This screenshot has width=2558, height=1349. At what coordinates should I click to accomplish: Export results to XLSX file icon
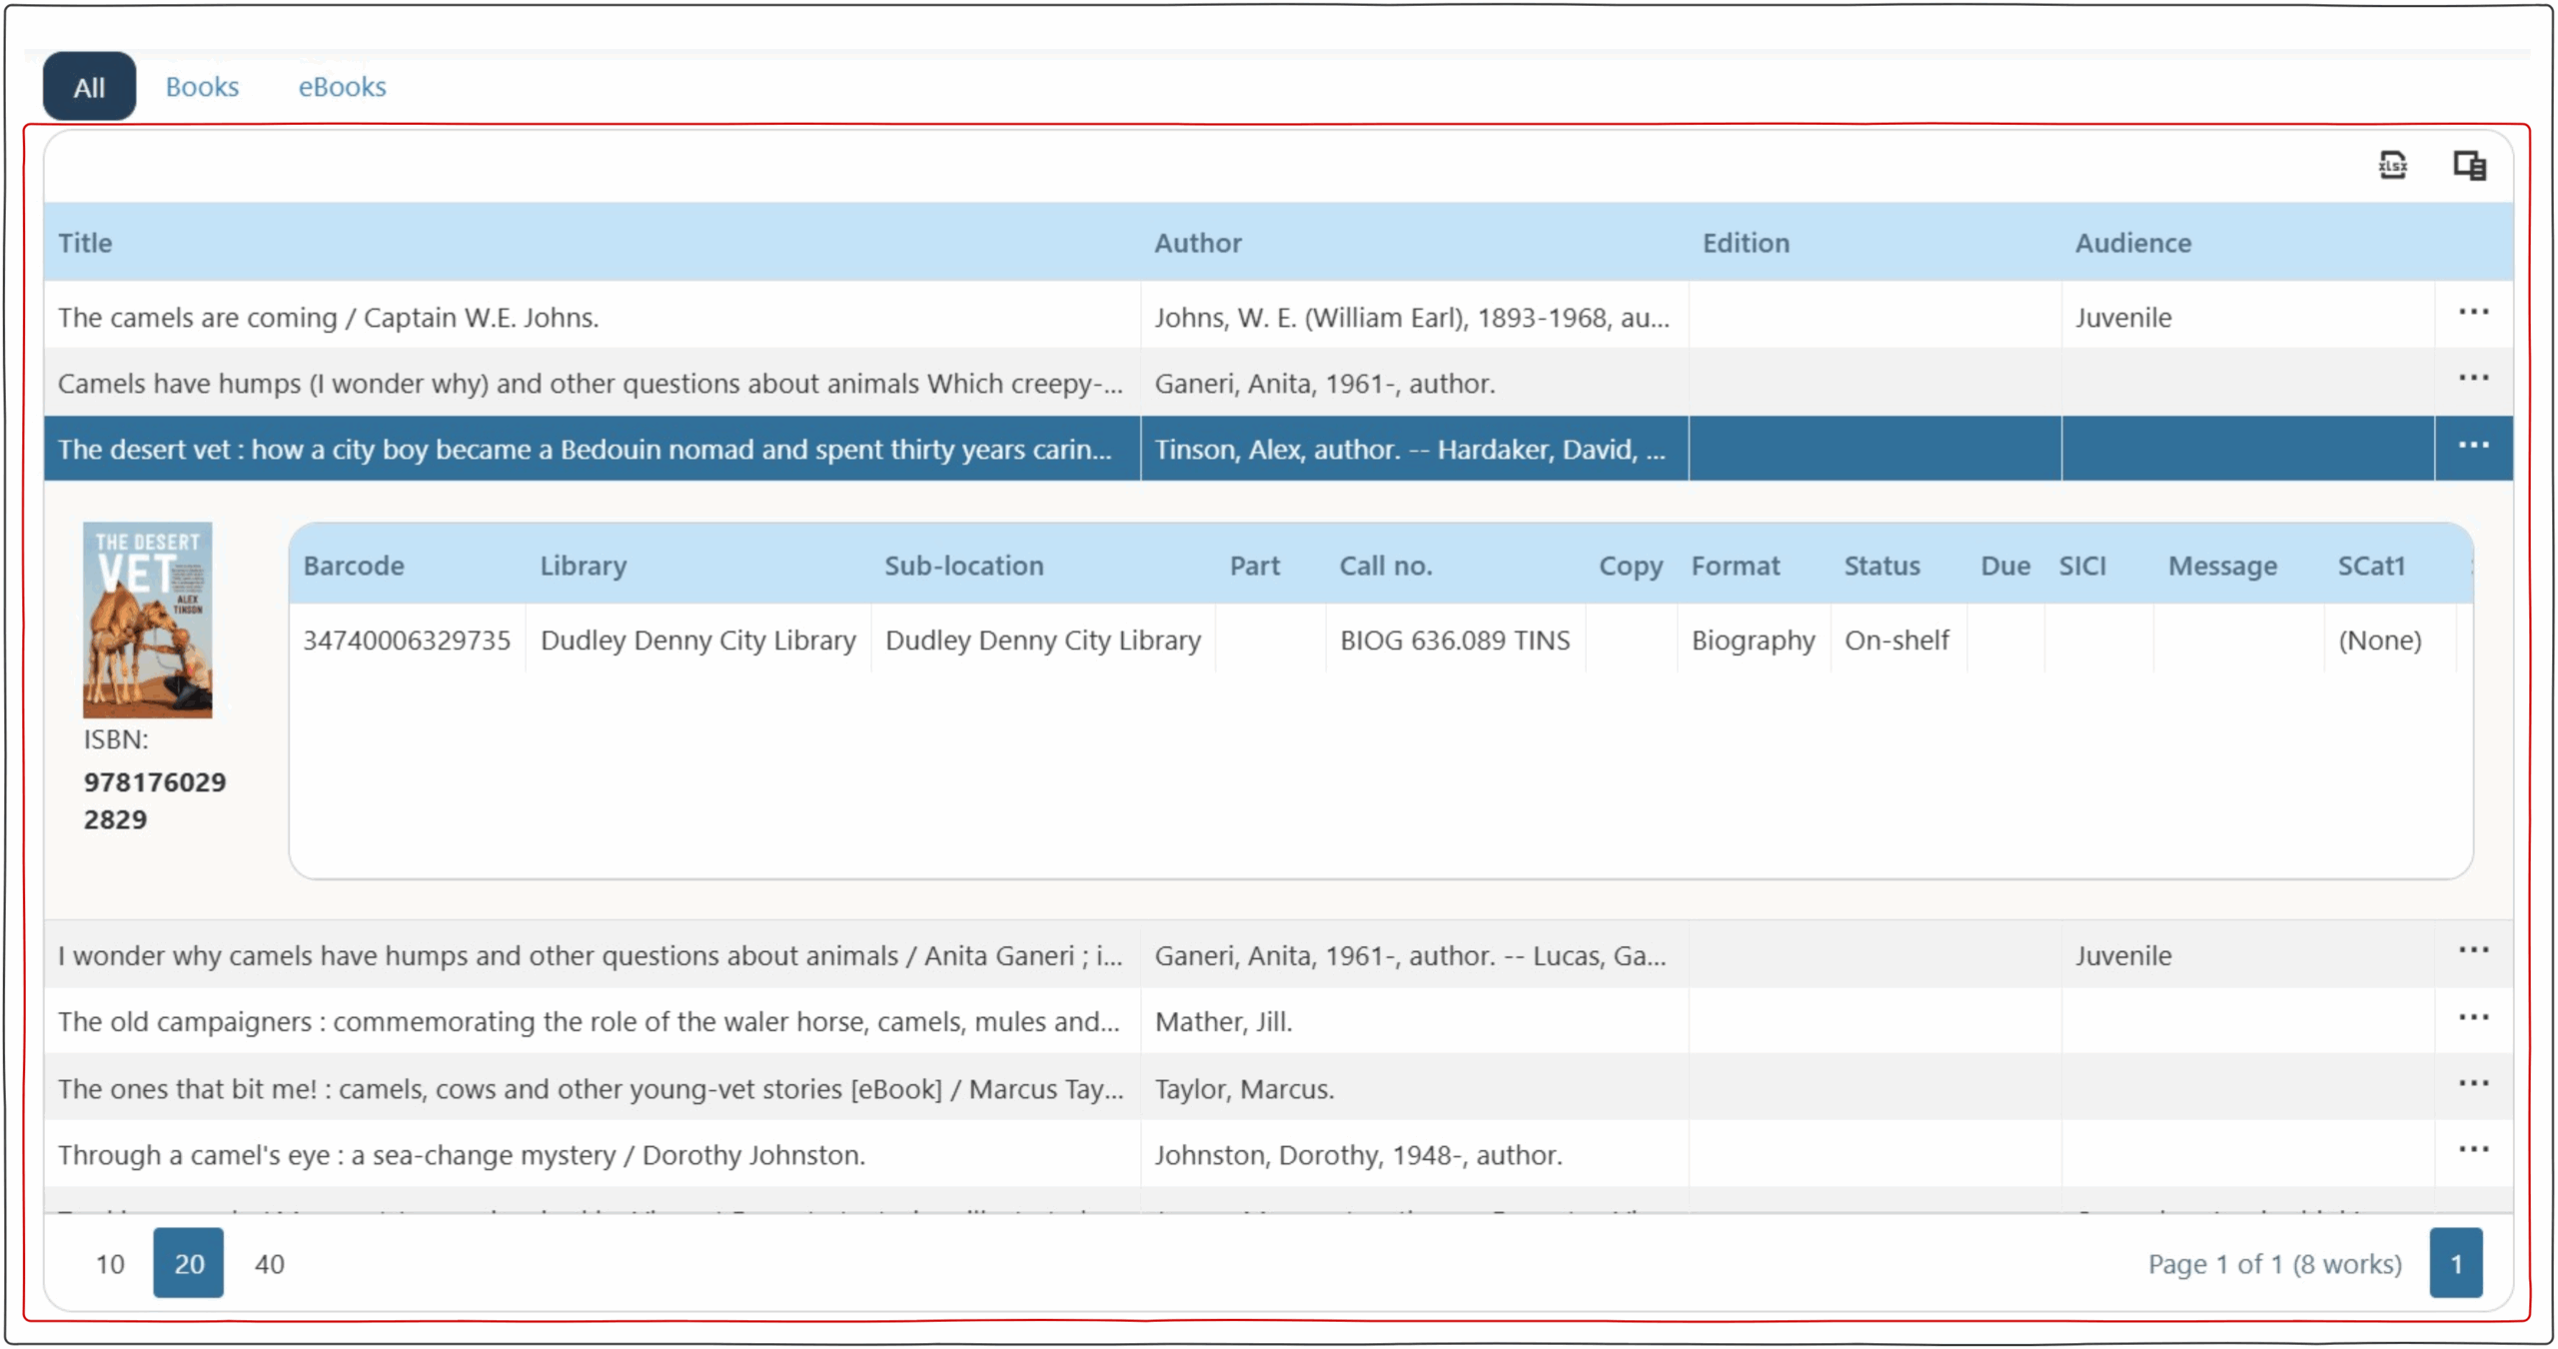tap(2392, 165)
